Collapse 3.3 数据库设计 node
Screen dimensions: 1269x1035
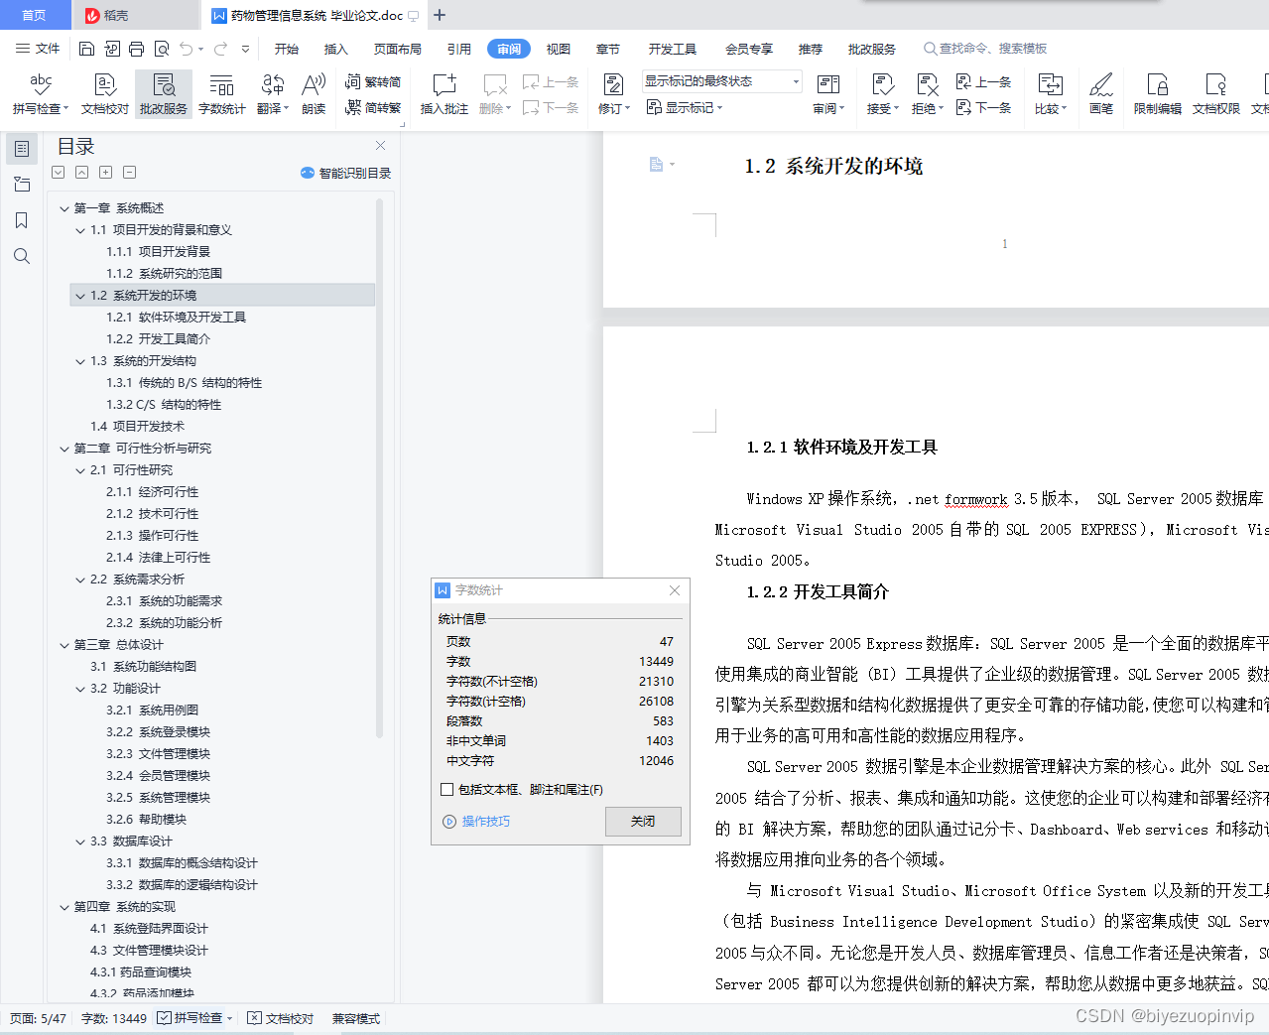[80, 841]
